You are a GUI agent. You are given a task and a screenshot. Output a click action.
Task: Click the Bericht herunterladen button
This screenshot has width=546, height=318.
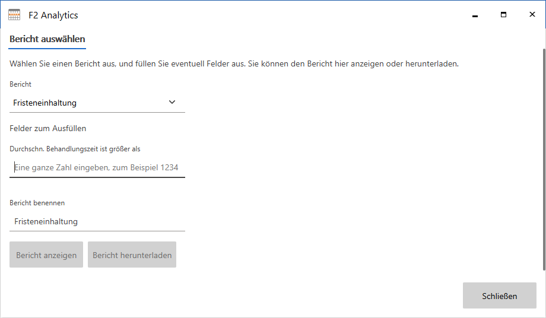(x=132, y=255)
